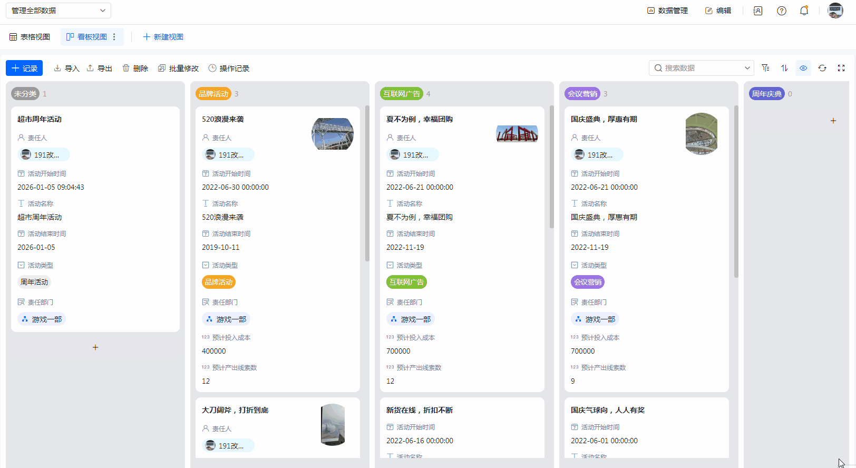Open 操作记录 history
856x468 pixels.
pyautogui.click(x=229, y=69)
